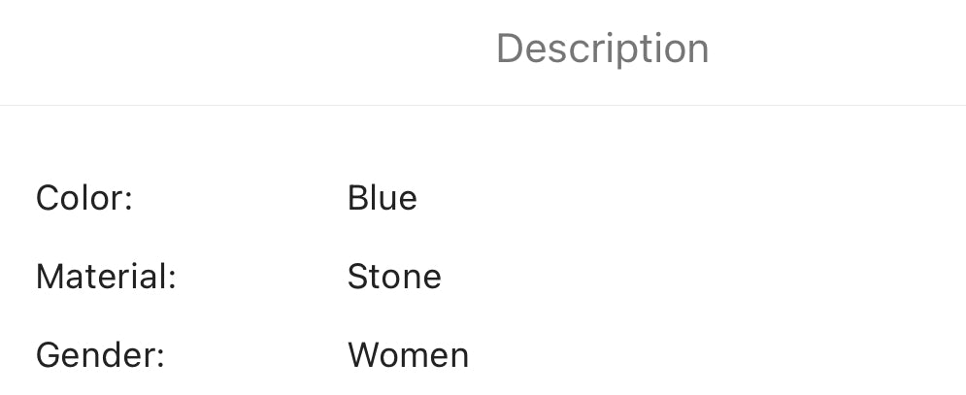Screen dimensions: 966x395
Task: Tap the "Material:" field name
Action: 106,278
